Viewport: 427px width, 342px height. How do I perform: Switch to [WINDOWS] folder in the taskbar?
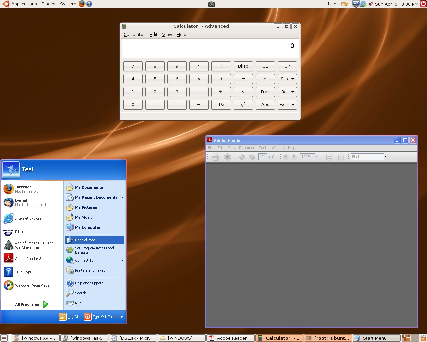[x=181, y=338]
